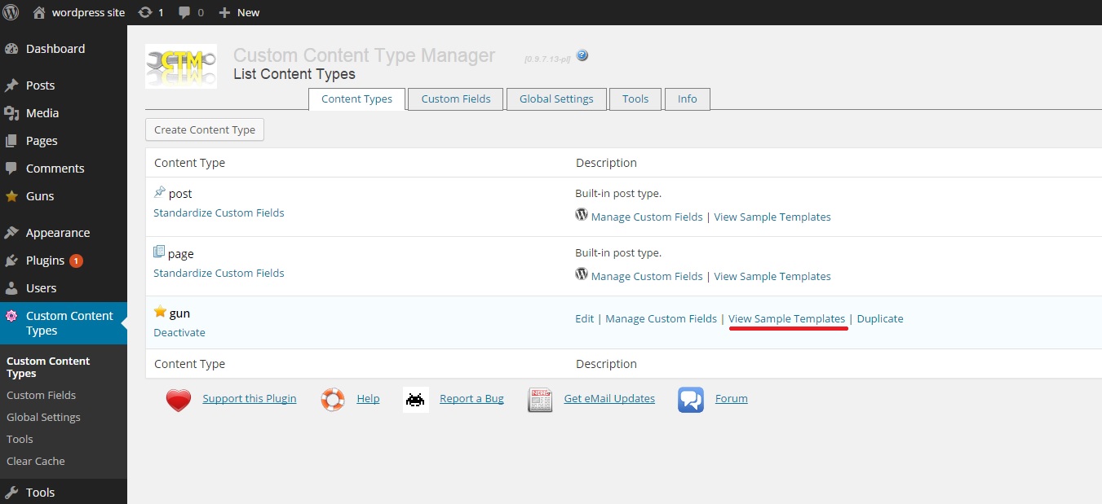The width and height of the screenshot is (1102, 504).
Task: Click the Media icon in sidebar
Action: (x=11, y=113)
